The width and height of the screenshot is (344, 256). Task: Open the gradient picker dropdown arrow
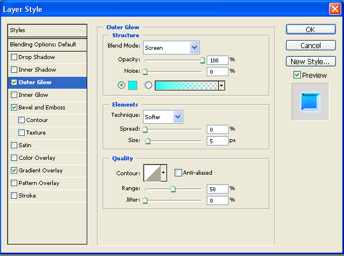click(x=222, y=85)
